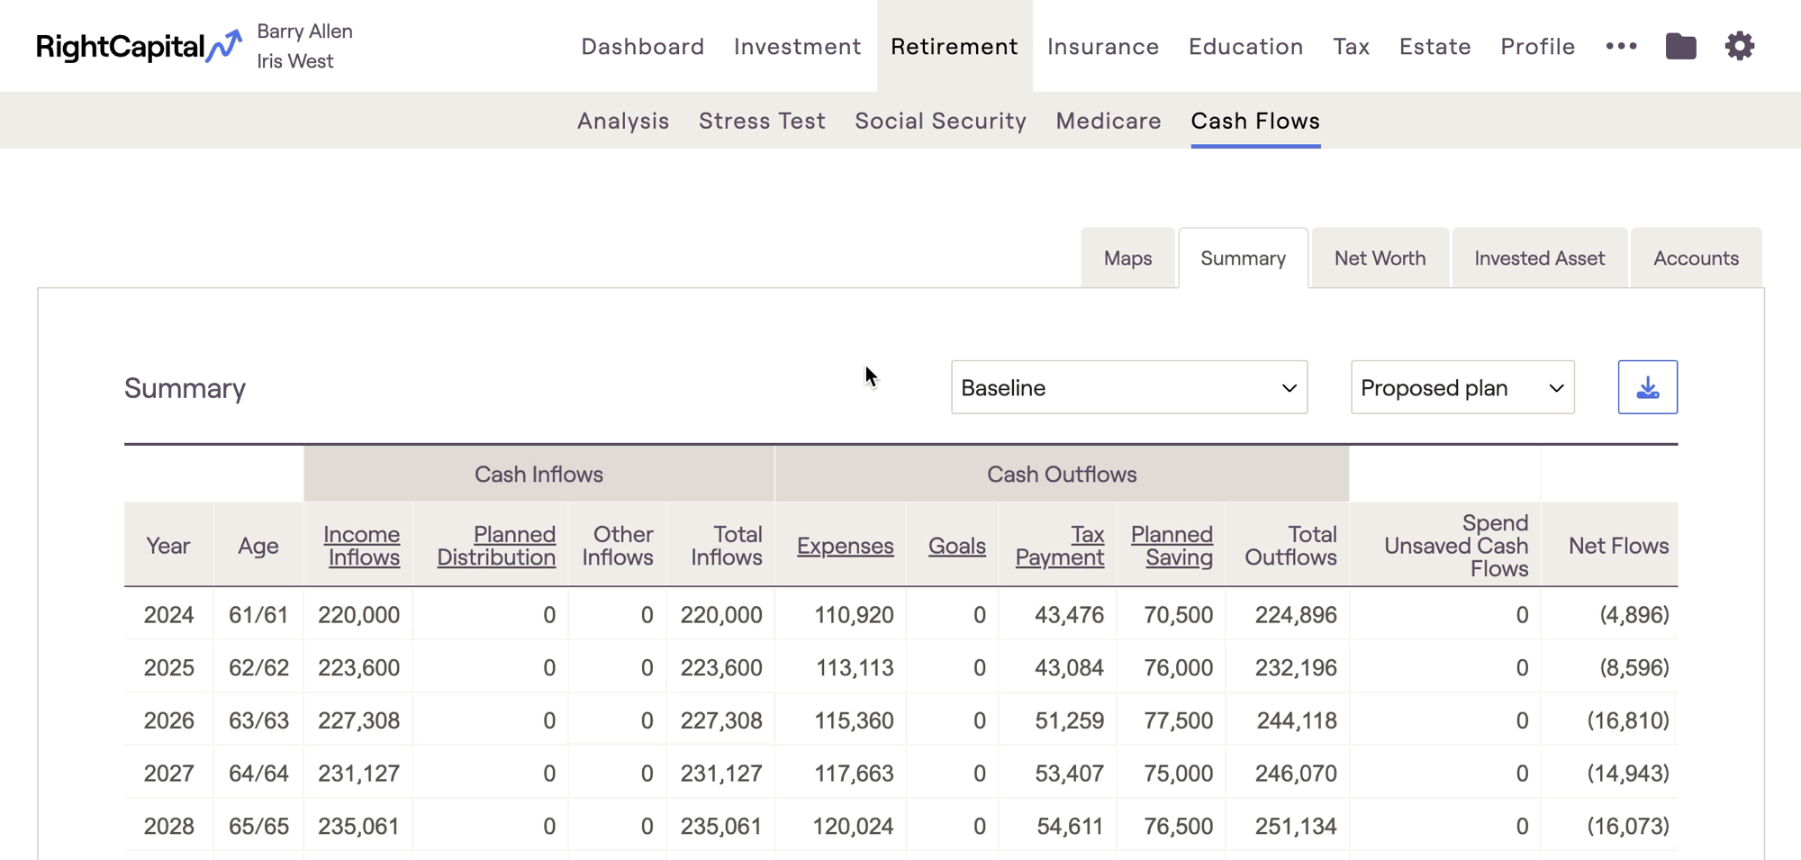The image size is (1801, 860).
Task: Select the Summary tab
Action: point(1243,258)
